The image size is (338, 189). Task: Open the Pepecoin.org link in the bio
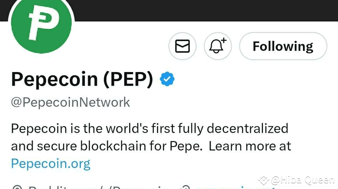(51, 163)
